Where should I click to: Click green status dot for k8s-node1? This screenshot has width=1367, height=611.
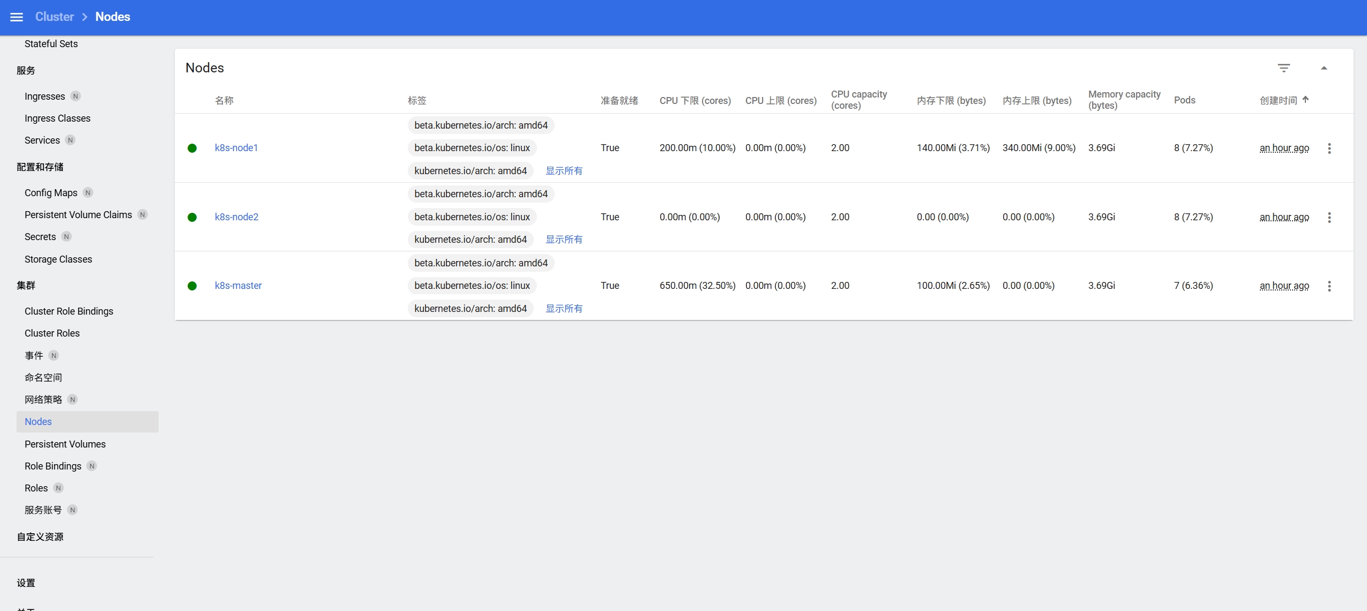(192, 148)
